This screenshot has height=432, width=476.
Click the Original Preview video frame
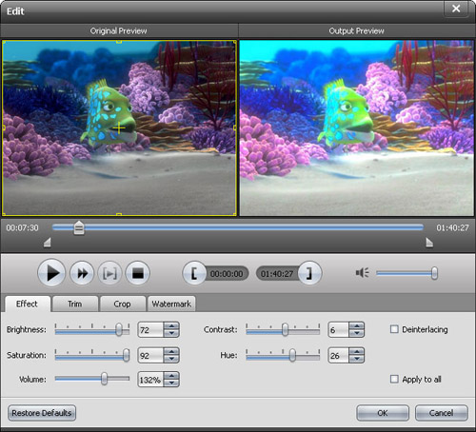(119, 128)
